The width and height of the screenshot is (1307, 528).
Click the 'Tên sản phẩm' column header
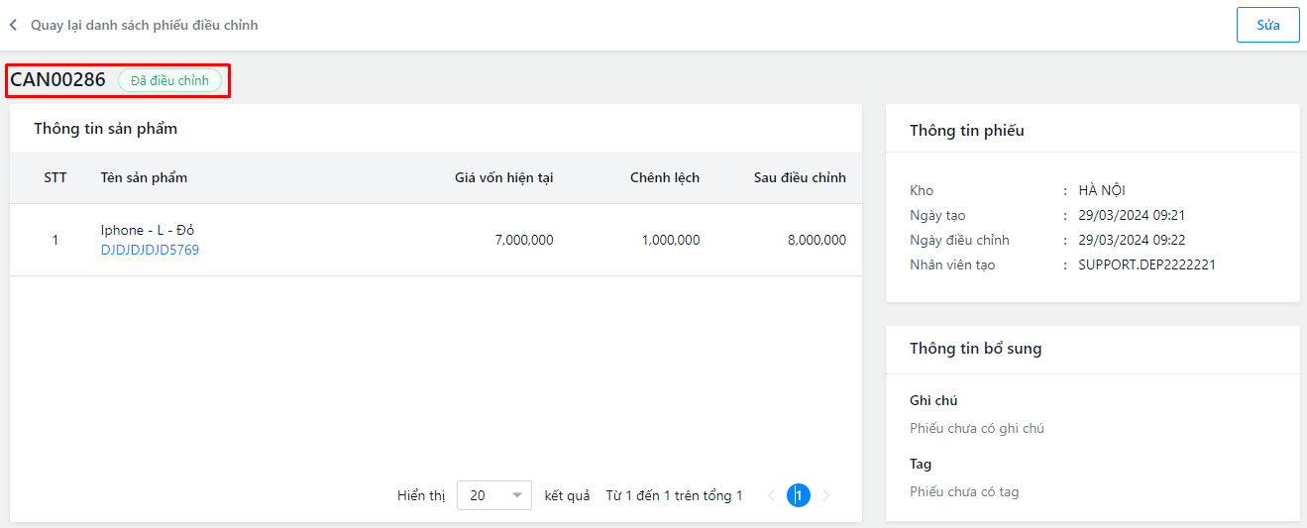[144, 177]
